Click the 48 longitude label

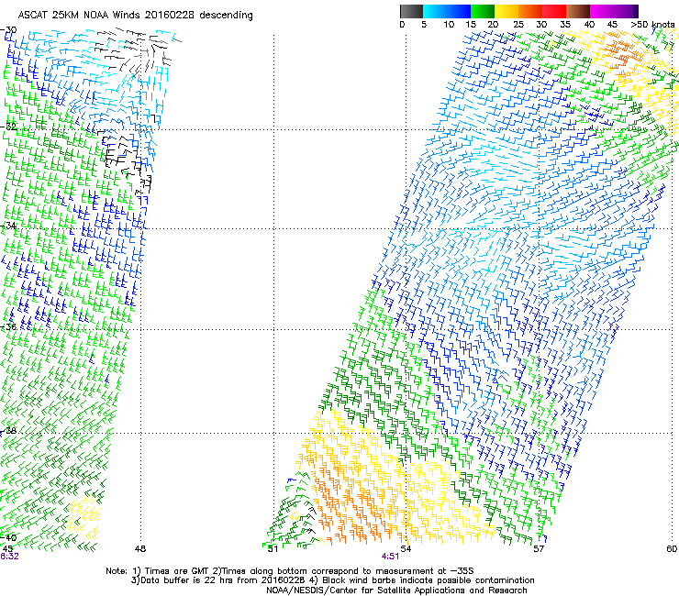click(x=139, y=549)
